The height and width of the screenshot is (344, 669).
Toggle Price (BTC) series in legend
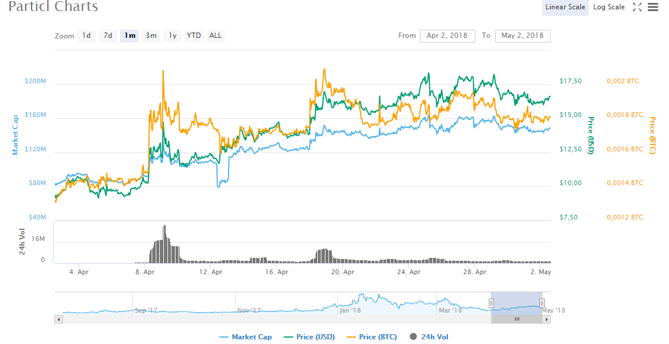(x=372, y=337)
